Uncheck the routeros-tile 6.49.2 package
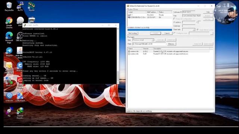The height and width of the screenshot is (134, 239). [x=129, y=51]
